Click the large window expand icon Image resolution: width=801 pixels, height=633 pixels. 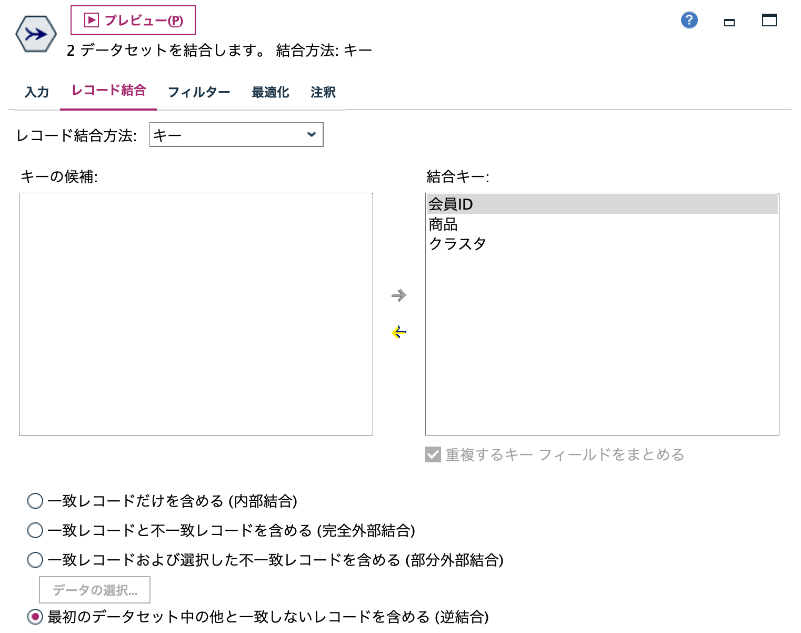pos(769,21)
